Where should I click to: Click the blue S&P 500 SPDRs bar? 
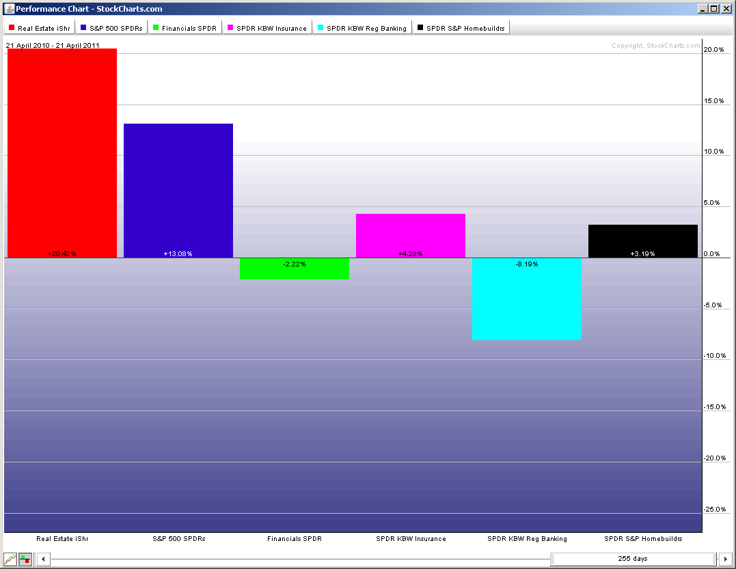[178, 191]
